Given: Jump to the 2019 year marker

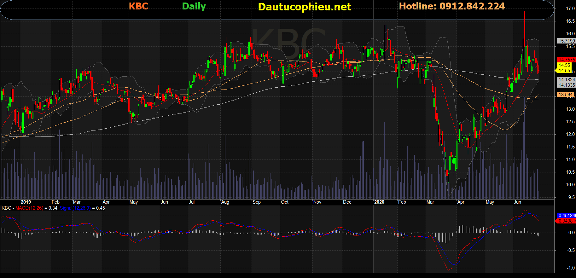Looking at the screenshot, I should click(x=26, y=202).
